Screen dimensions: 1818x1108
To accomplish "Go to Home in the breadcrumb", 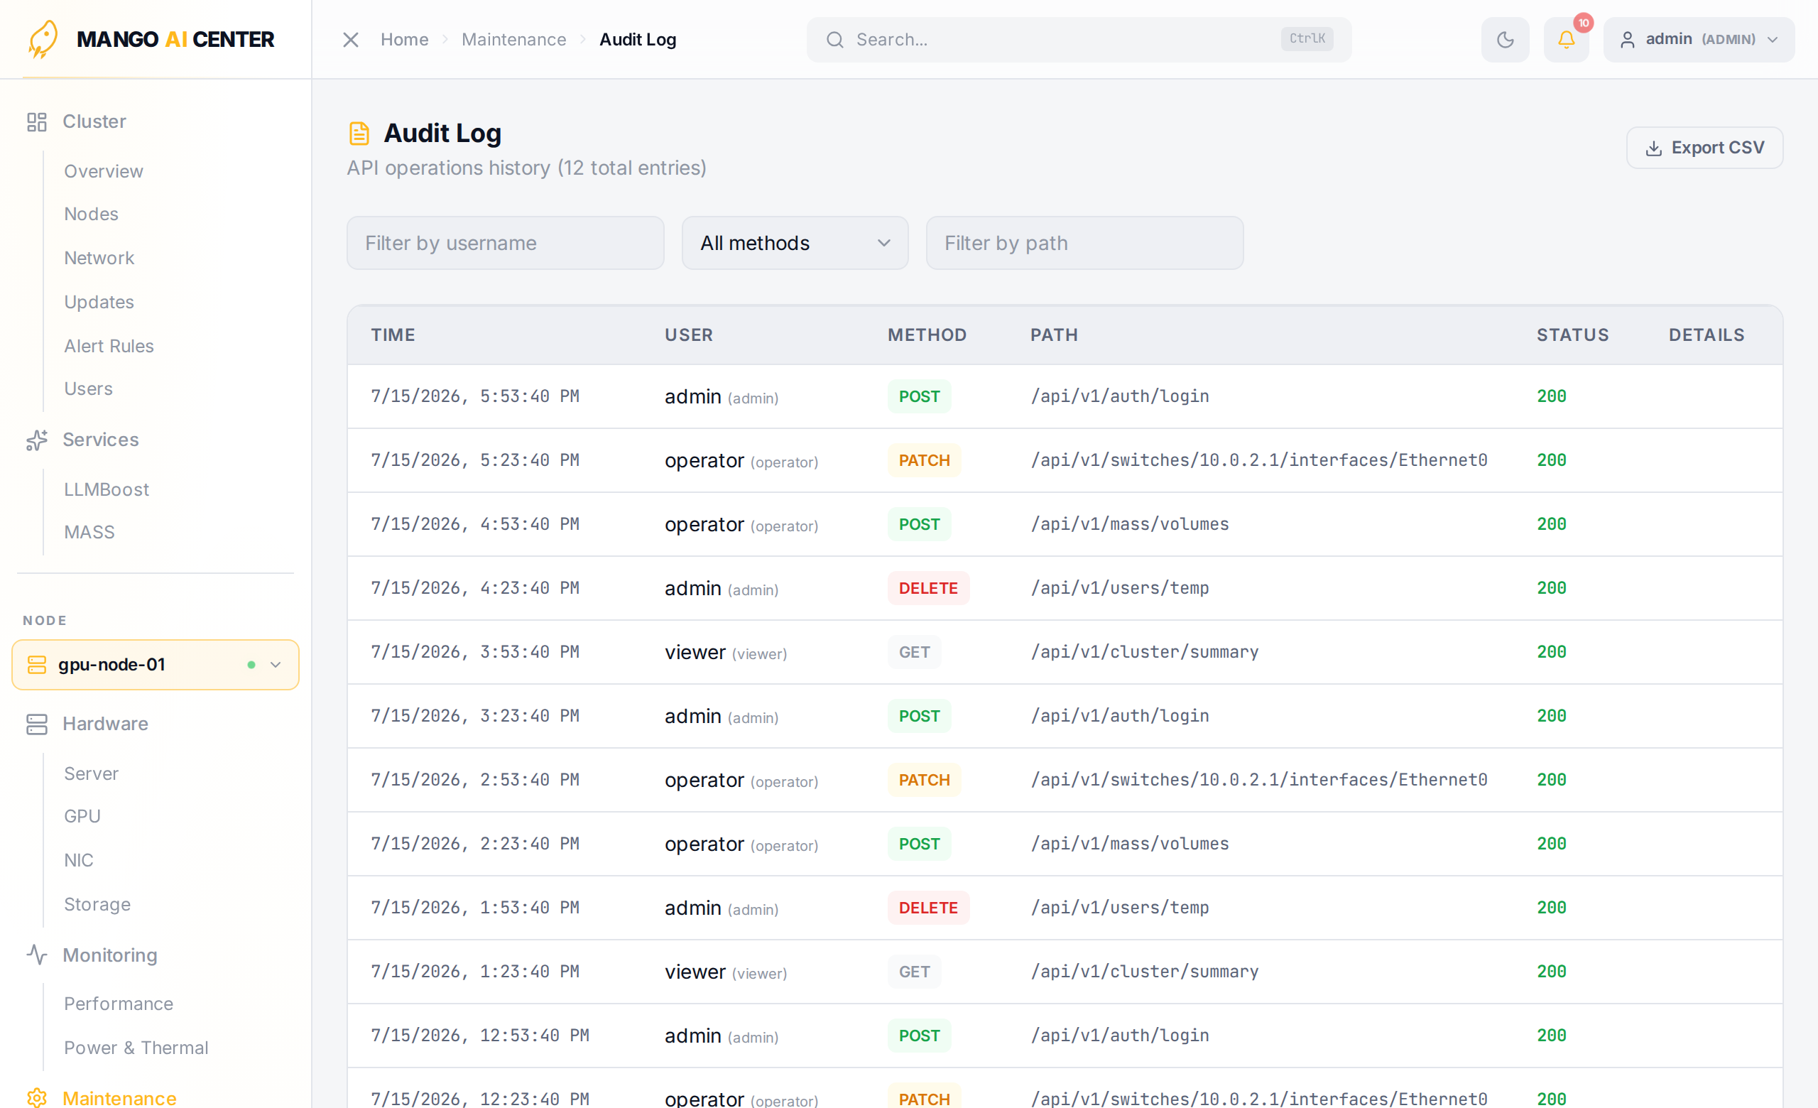I will click(x=404, y=39).
